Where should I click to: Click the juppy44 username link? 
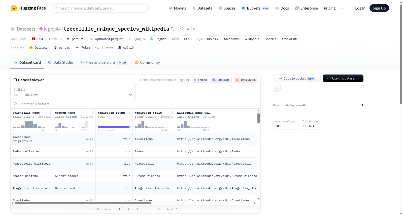(52, 29)
